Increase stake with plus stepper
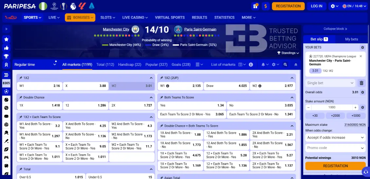This screenshot has width=370, height=179. [355, 107]
